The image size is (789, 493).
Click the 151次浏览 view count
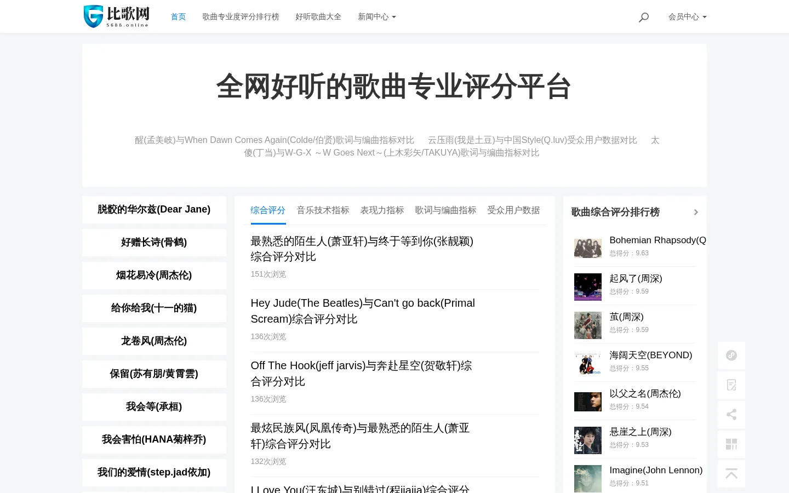click(x=268, y=274)
